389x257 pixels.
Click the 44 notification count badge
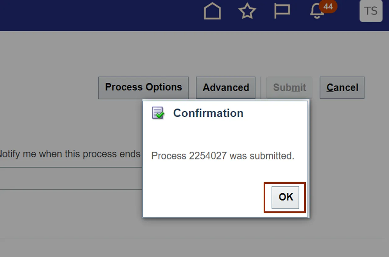pyautogui.click(x=328, y=7)
